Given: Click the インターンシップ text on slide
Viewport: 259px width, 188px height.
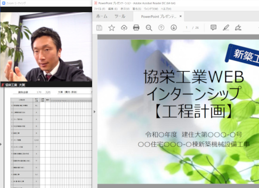Looking at the screenshot, I should pyautogui.click(x=194, y=94).
